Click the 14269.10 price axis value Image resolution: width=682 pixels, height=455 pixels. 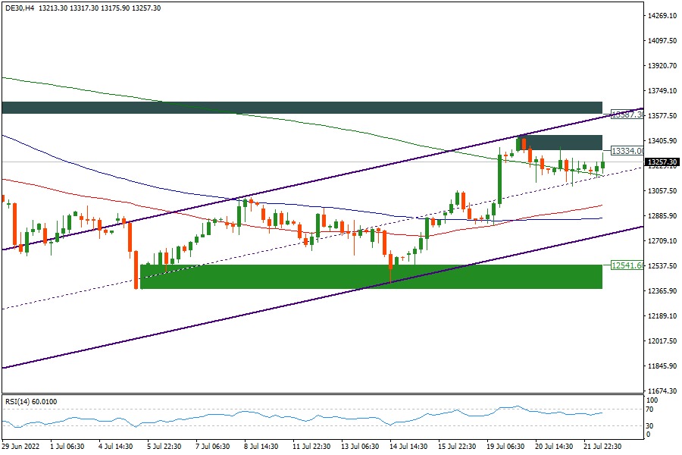[662, 16]
